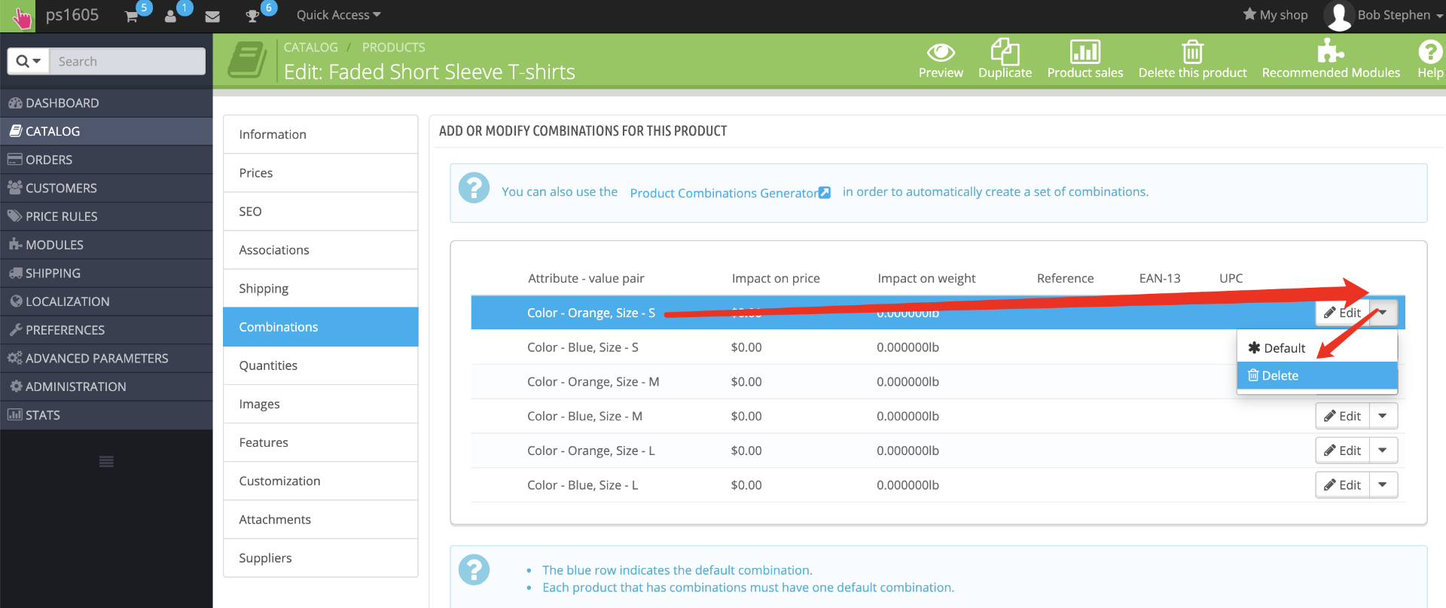Click the PrestaShop hand logo icon
This screenshot has width=1446, height=608.
[18, 16]
